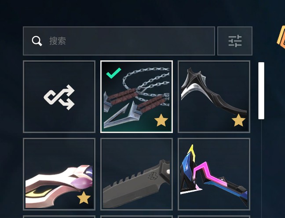This screenshot has height=218, width=285.
Task: Toggle favorite star on chained kunai skin
Action: tap(161, 120)
